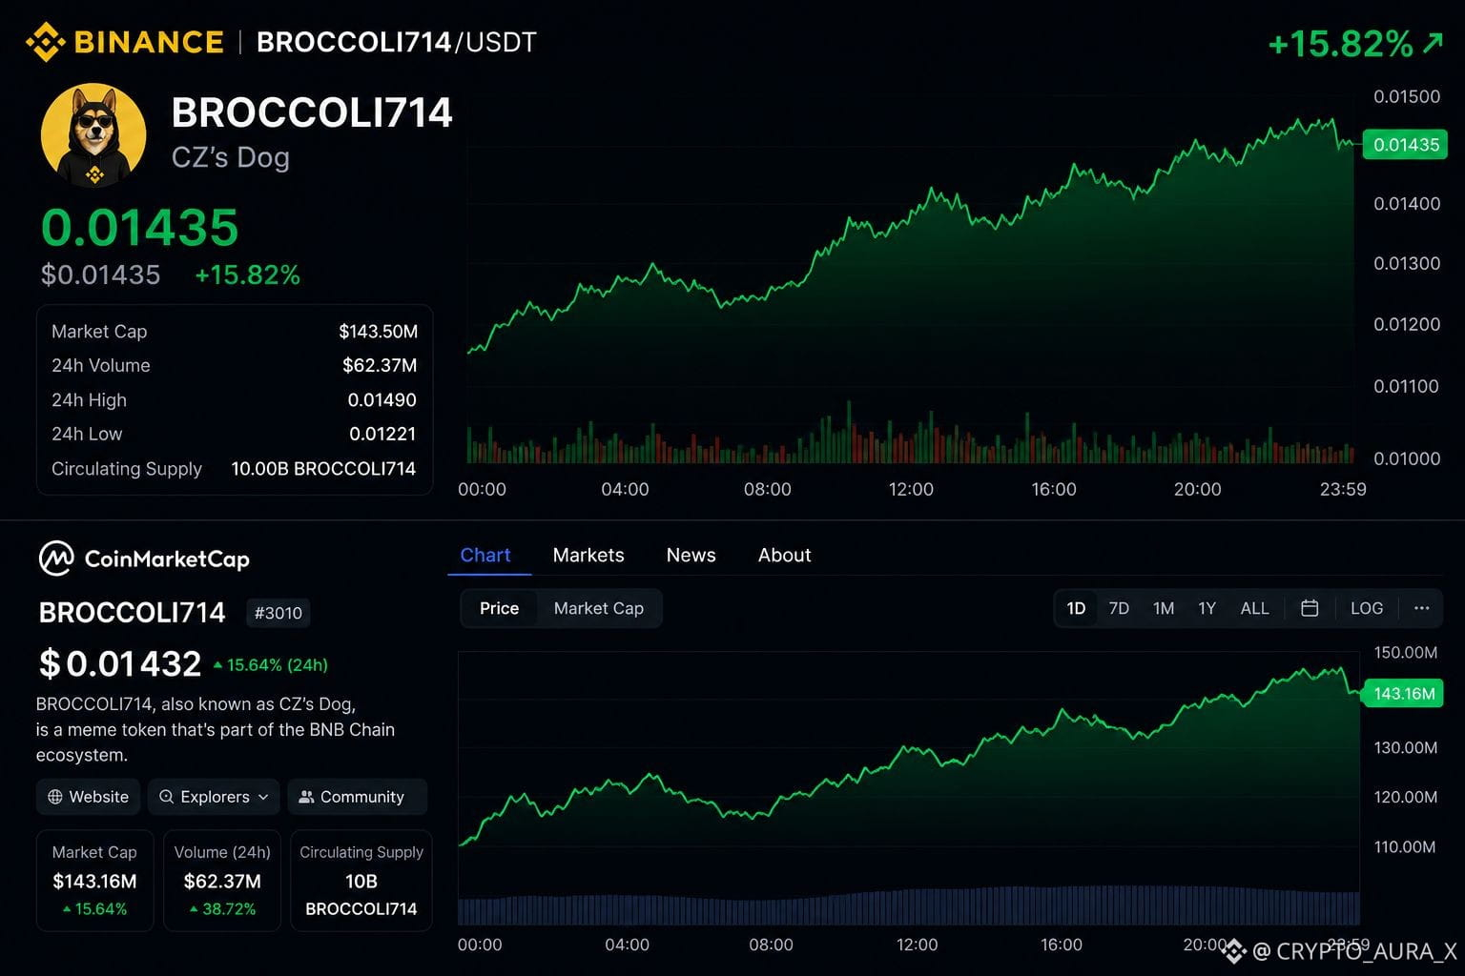The width and height of the screenshot is (1465, 976).
Task: Click the 15.64% (24h) change label
Action: [271, 665]
